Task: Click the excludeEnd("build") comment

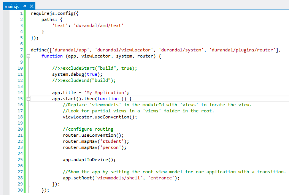Action: coord(84,80)
